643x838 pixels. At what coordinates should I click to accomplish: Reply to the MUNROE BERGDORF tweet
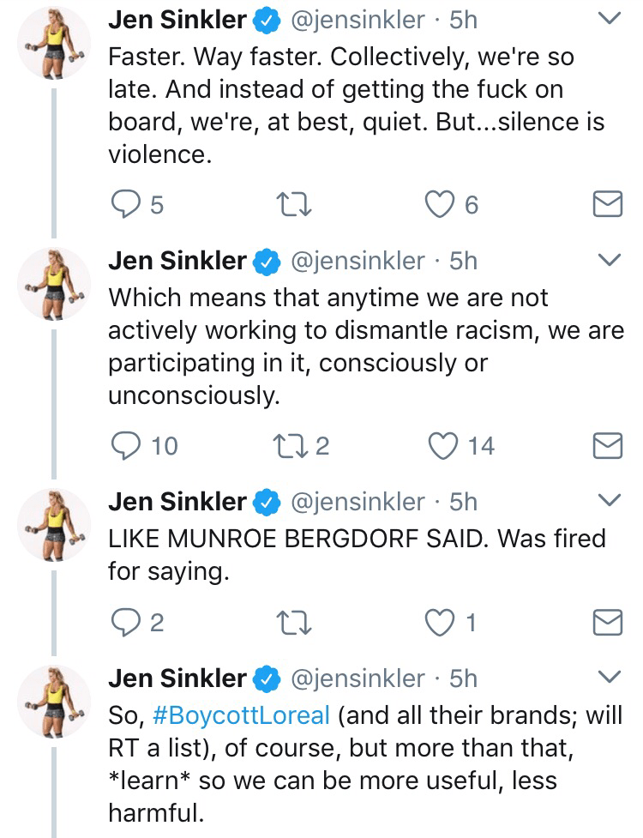(x=125, y=623)
